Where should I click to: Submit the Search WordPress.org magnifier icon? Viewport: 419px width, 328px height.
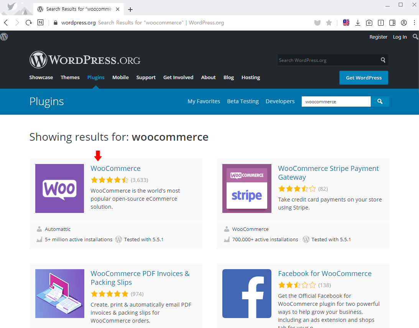(x=383, y=60)
